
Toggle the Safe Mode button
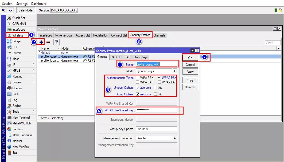point(26,10)
